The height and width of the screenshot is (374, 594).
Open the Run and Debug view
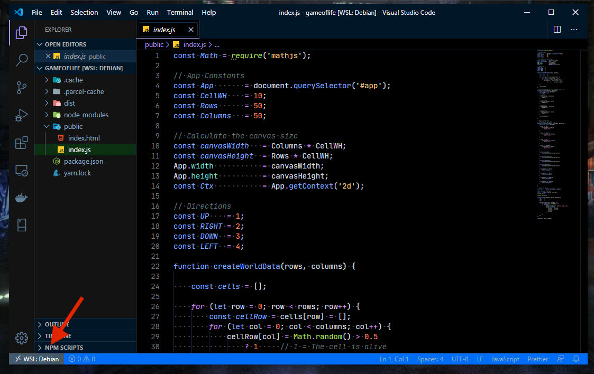pos(21,115)
